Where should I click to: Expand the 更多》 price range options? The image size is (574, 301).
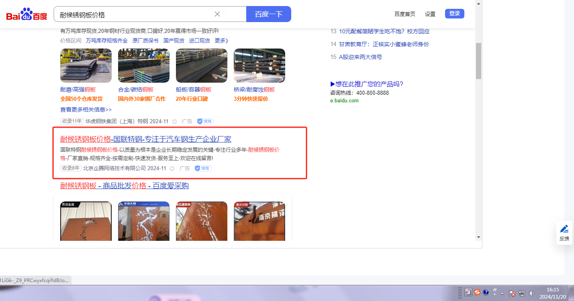221,41
